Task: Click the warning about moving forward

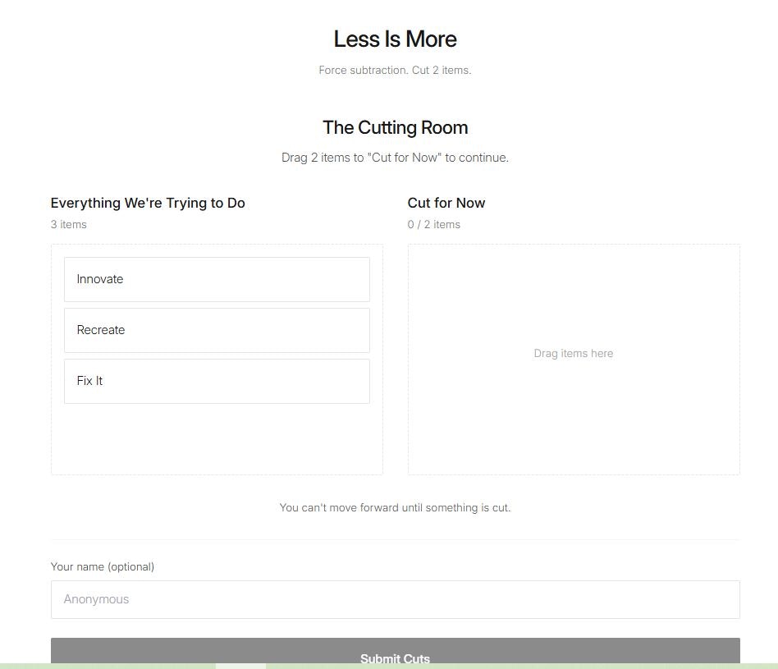Action: coord(395,507)
